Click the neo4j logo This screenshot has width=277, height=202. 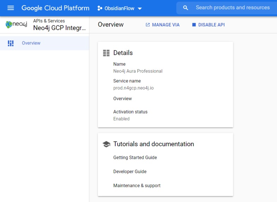16,24
